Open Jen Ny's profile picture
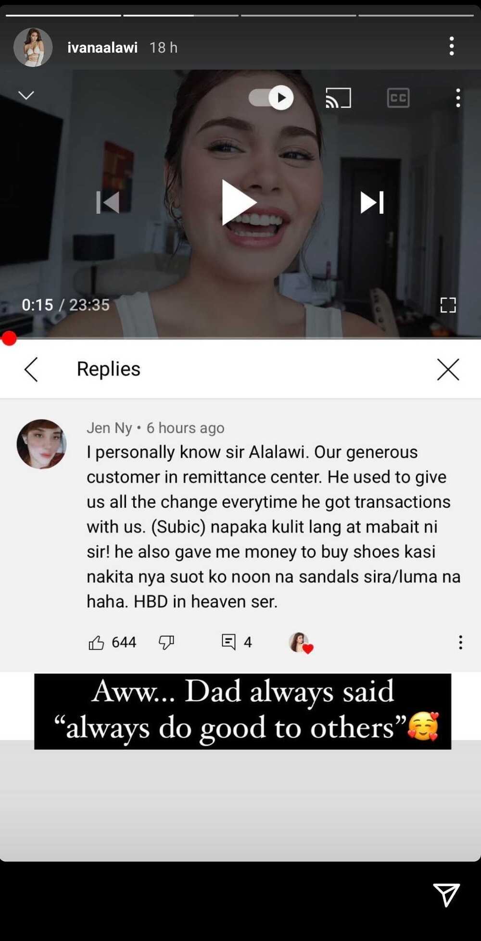 tap(41, 444)
